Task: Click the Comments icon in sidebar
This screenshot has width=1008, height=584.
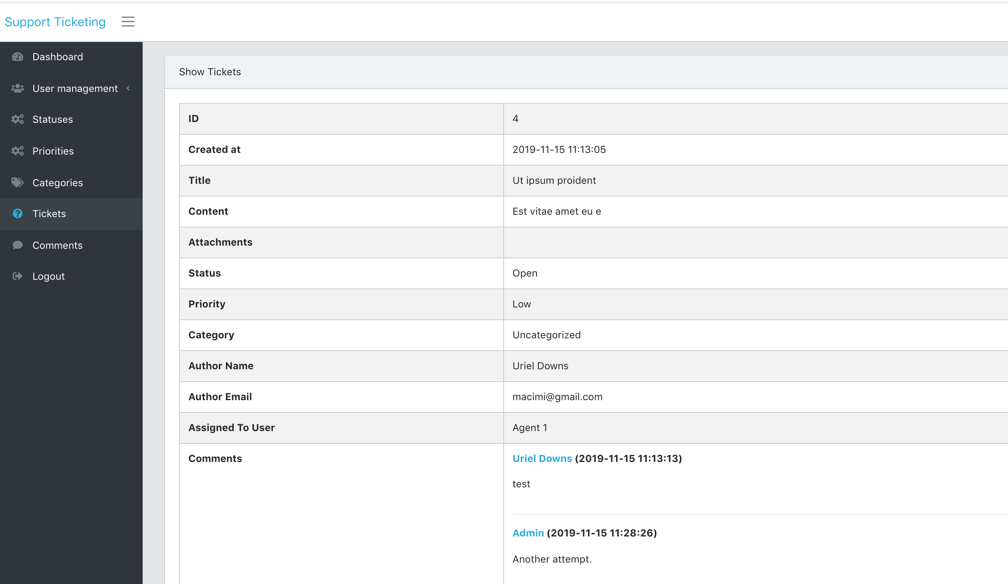Action: [x=18, y=245]
